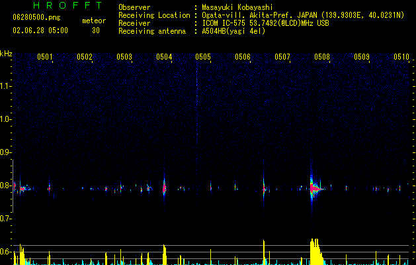Click the meteor count label

(94, 21)
